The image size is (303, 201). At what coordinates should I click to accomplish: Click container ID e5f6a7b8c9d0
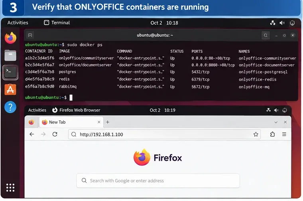click(39, 87)
